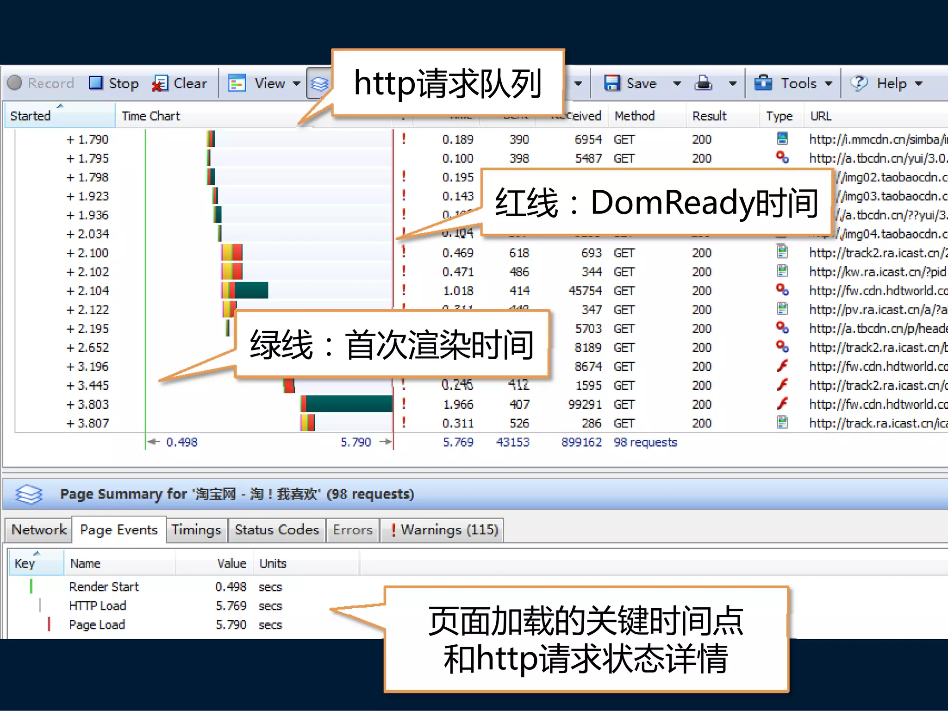
Task: Open the View toolbar button
Action: tap(257, 83)
